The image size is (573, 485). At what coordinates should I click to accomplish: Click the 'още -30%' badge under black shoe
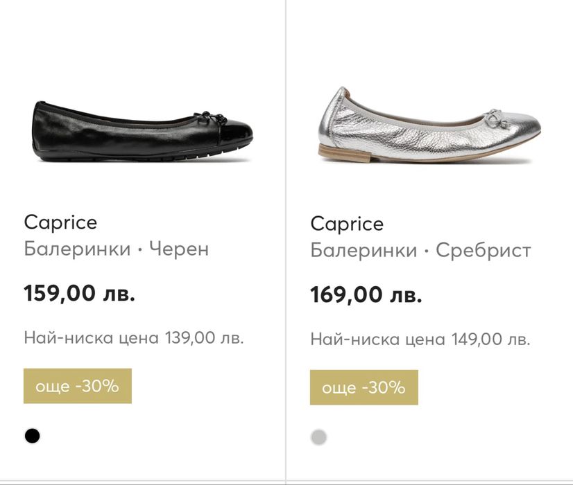pyautogui.click(x=77, y=386)
